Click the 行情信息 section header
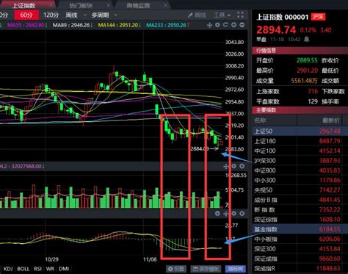 (x=300, y=51)
